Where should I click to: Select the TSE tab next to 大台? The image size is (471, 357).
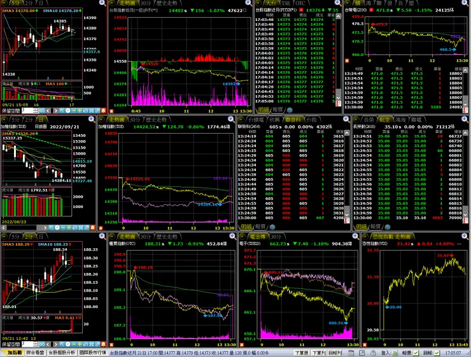click(285, 3)
